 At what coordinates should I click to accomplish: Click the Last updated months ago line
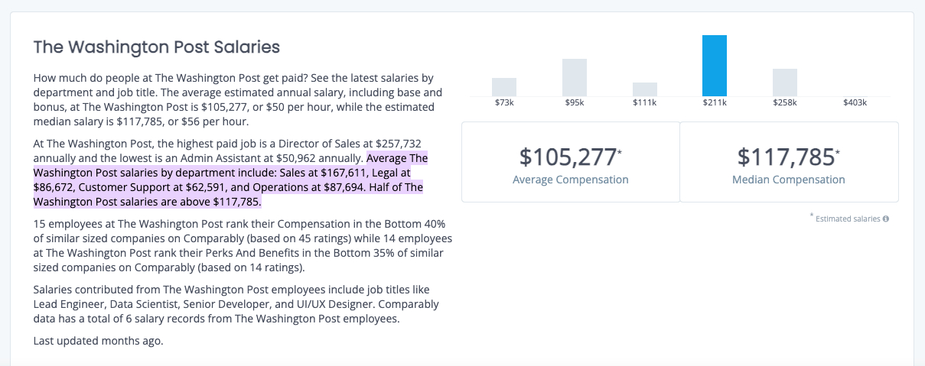pos(99,341)
